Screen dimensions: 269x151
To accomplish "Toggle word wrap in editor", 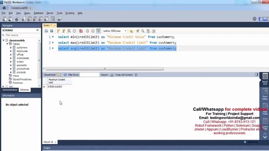I will [153, 31].
